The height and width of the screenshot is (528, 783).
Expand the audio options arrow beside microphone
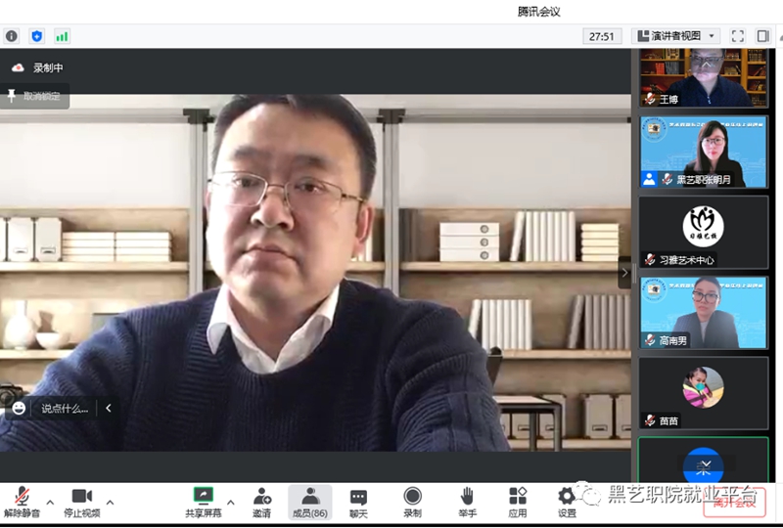(x=47, y=503)
